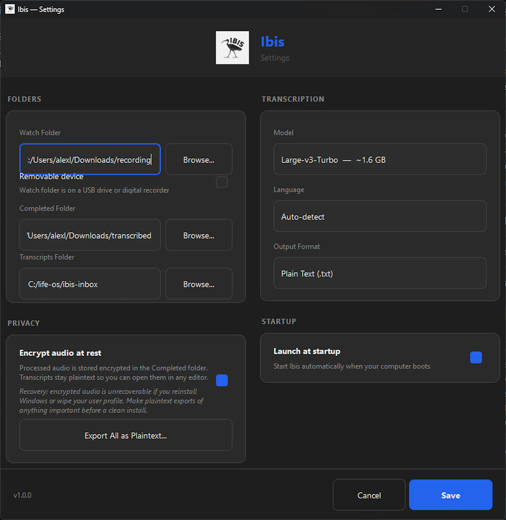Screen dimensions: 506x520
Task: Click the Ibis title heading
Action: [272, 42]
